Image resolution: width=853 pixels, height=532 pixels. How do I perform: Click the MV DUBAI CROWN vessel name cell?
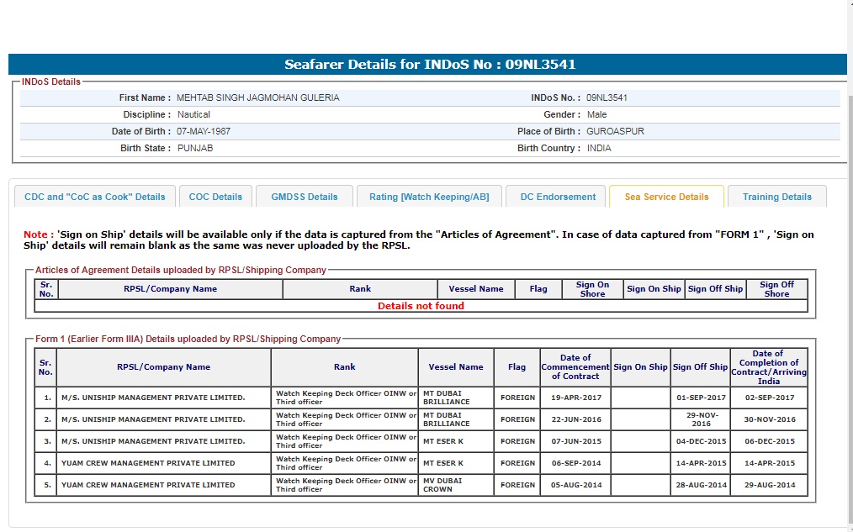click(x=455, y=485)
